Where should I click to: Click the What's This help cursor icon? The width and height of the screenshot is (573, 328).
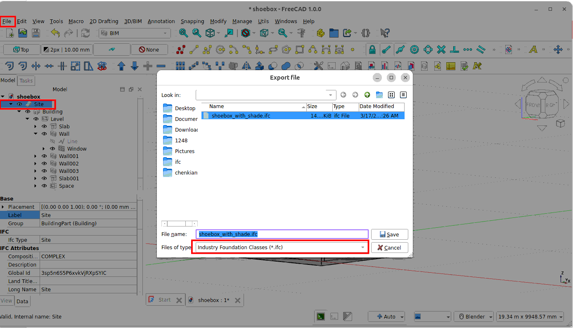tap(385, 33)
